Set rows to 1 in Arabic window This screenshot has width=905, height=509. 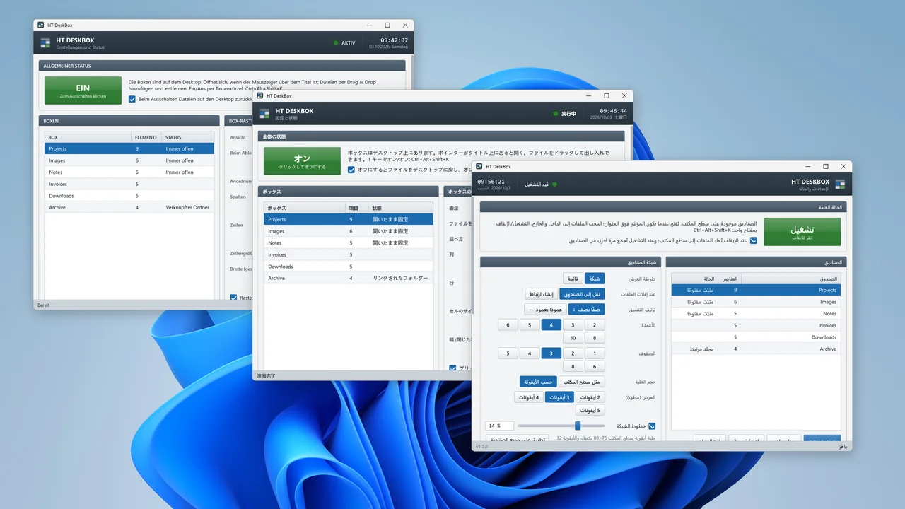point(595,353)
